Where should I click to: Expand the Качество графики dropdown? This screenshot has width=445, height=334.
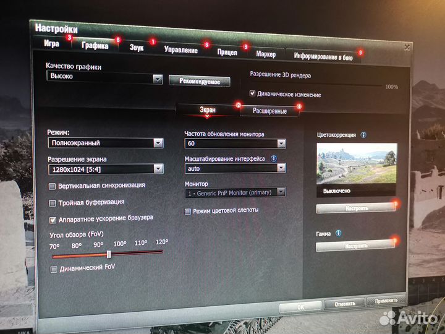pos(104,77)
